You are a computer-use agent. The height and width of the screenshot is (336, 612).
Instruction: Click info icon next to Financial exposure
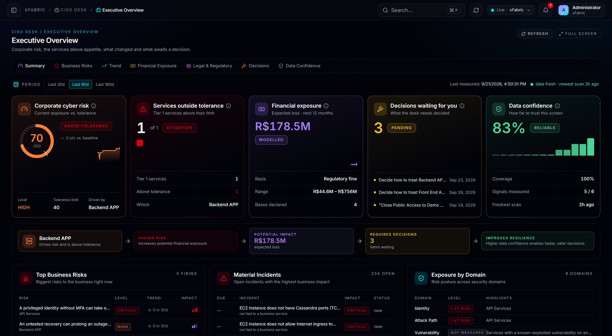point(326,106)
